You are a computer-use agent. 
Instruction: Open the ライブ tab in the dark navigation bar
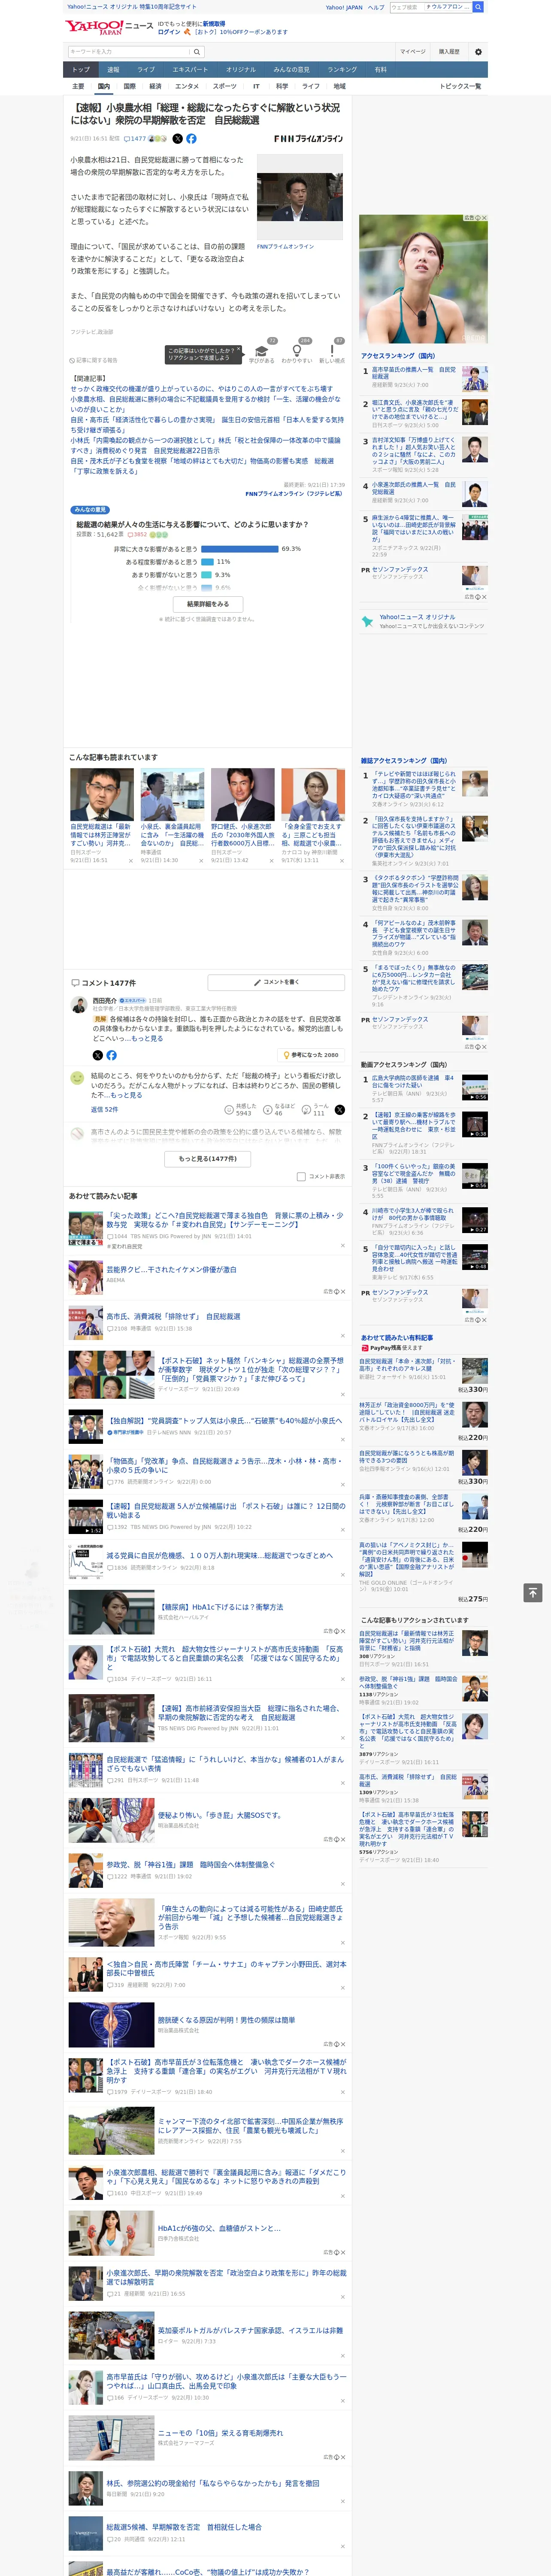[146, 70]
